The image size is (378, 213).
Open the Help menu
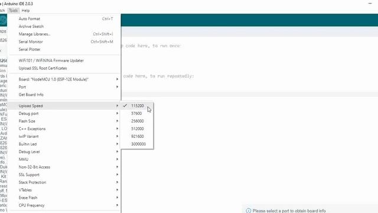(x=25, y=11)
